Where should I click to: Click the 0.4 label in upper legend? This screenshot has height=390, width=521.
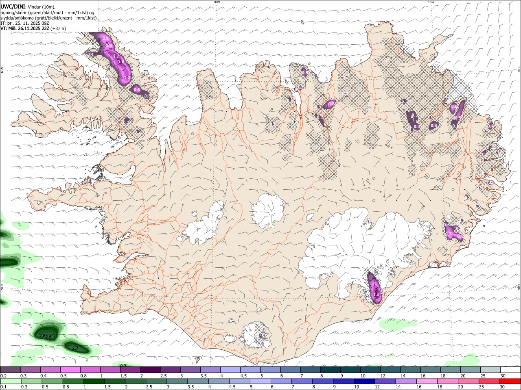pos(44,376)
